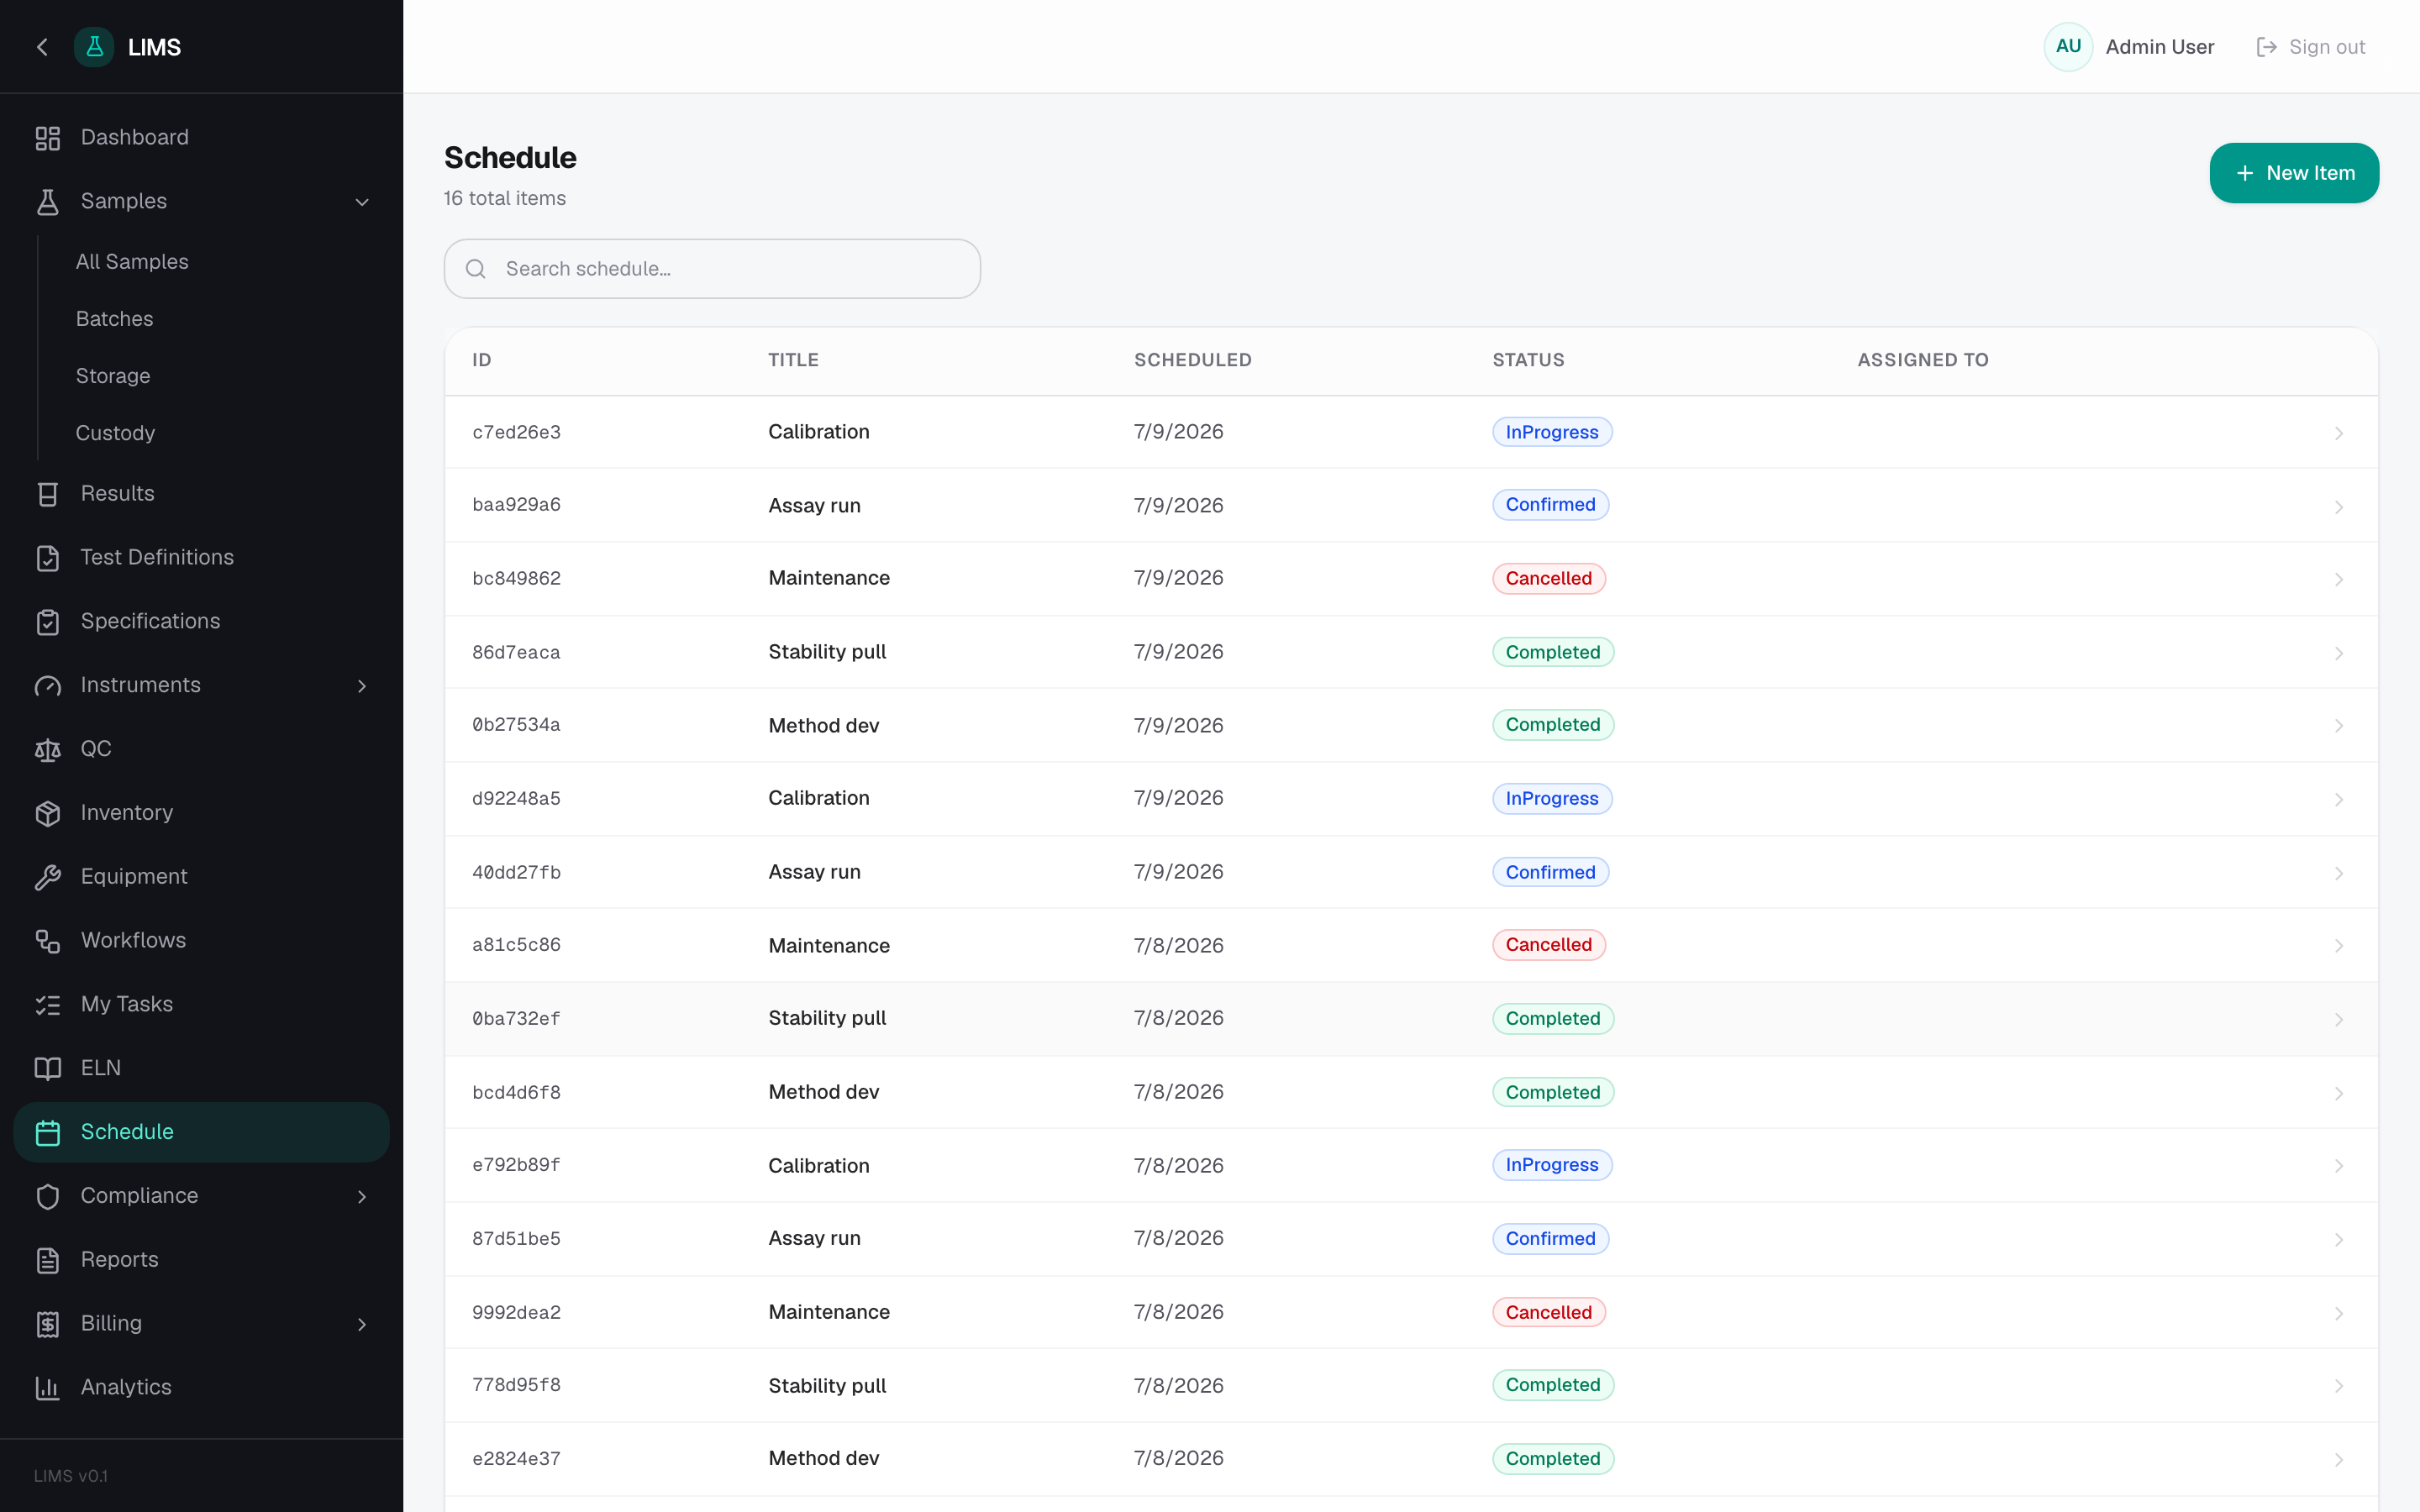Sort by TITLE column header

[x=793, y=360]
